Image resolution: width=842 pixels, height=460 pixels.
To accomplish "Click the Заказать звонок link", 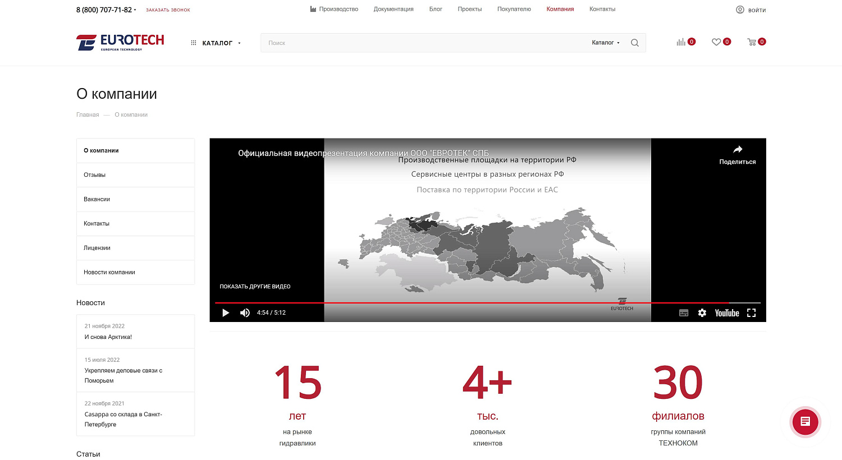I will click(x=168, y=10).
